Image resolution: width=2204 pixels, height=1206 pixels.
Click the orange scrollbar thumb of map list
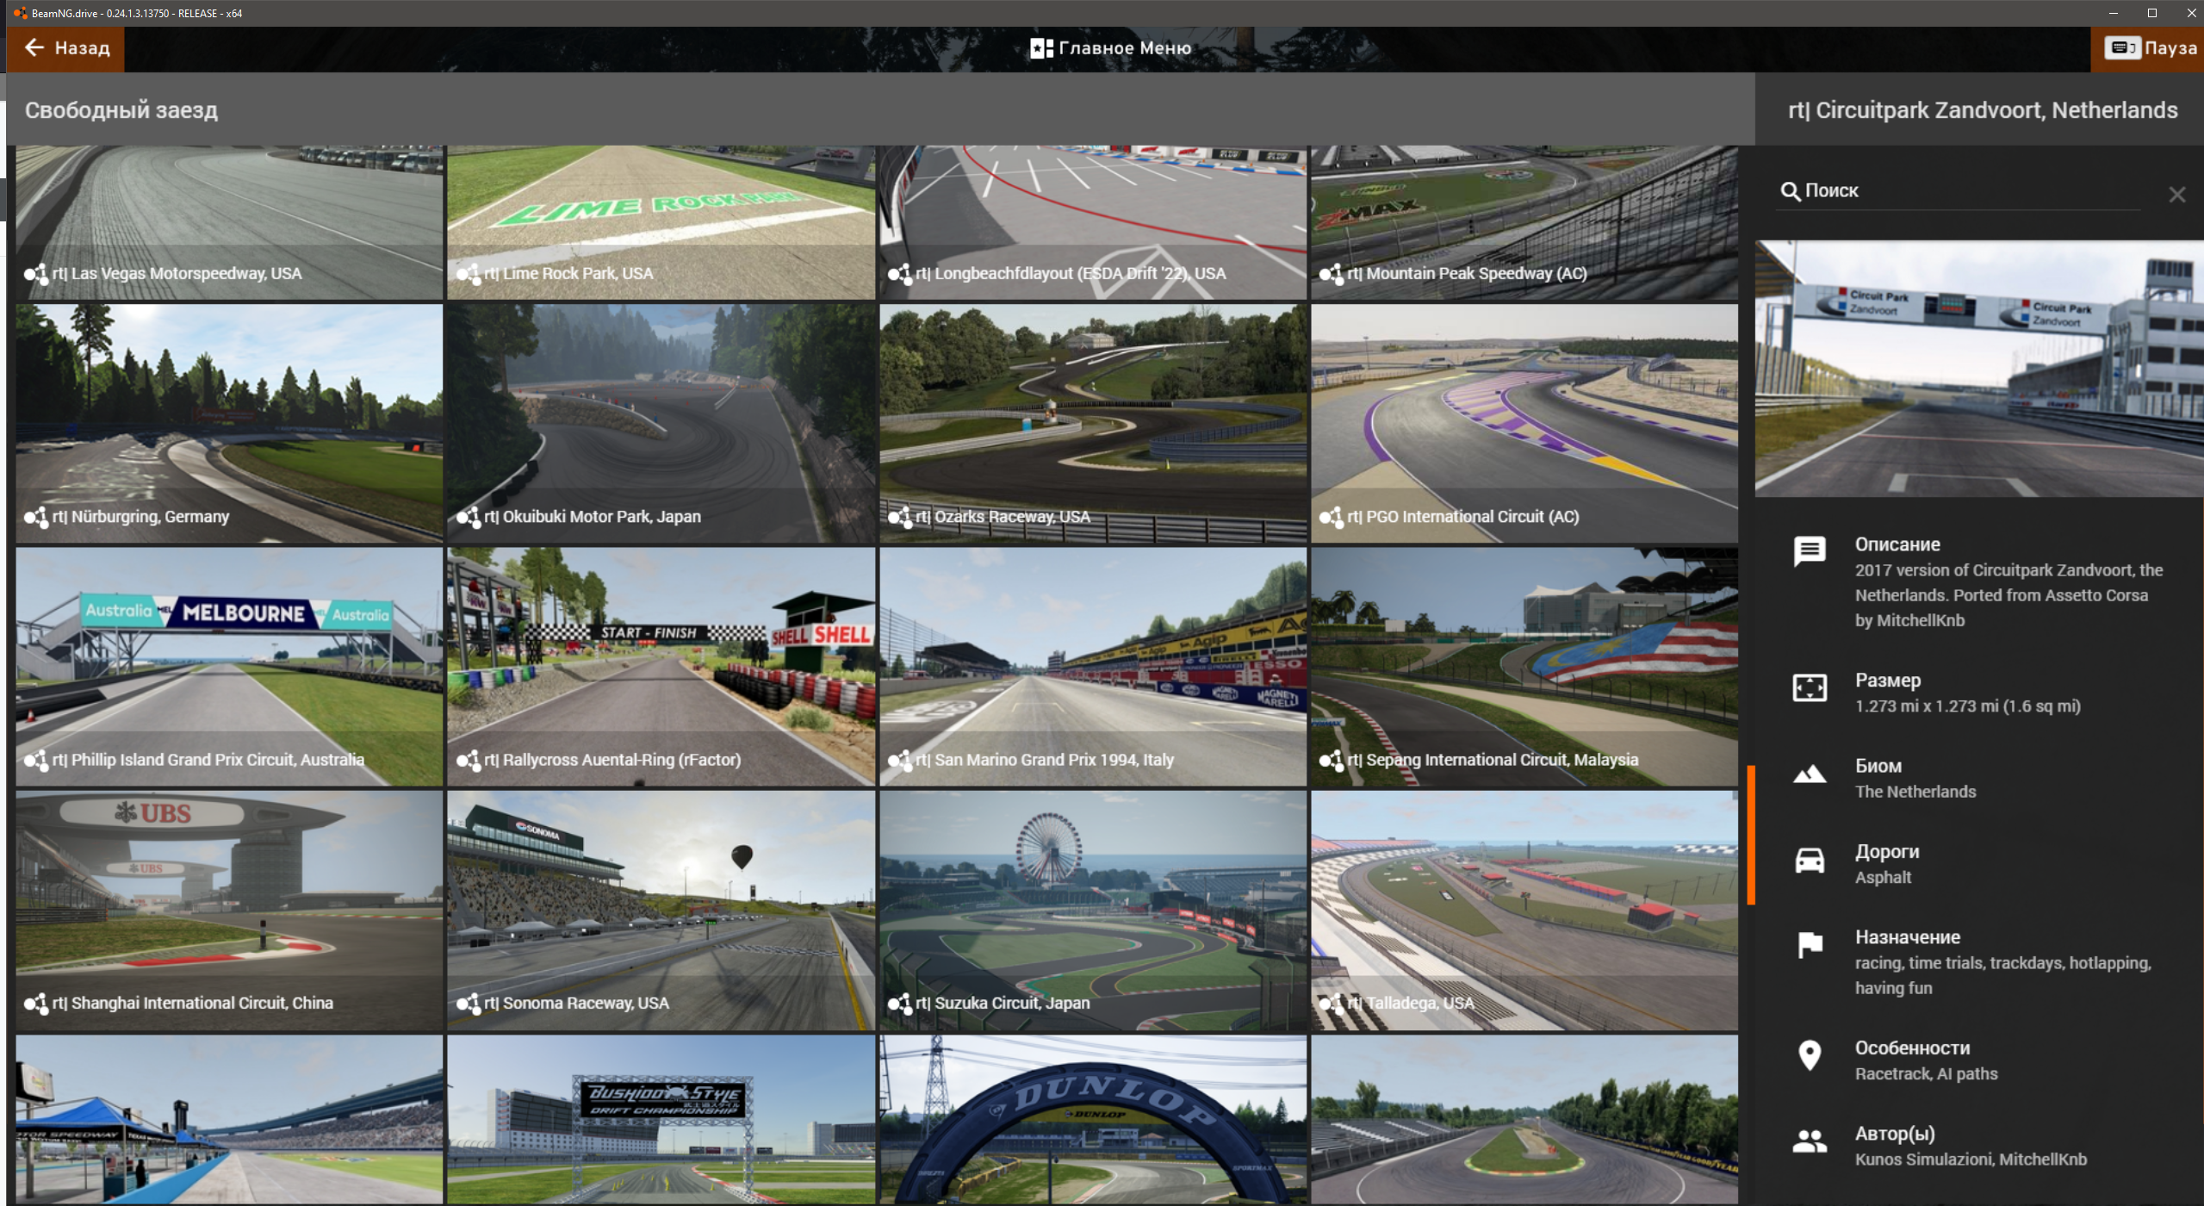[1751, 835]
